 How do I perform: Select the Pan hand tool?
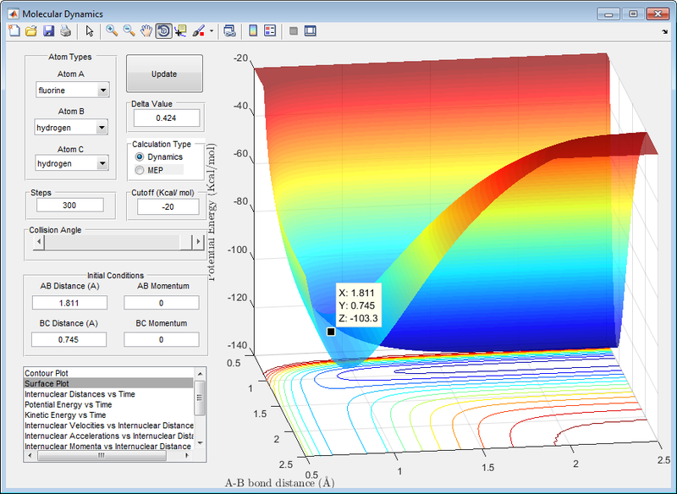coord(146,31)
